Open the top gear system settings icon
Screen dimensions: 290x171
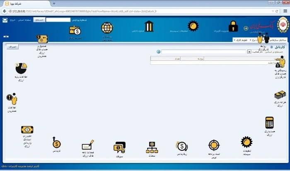tap(193, 26)
